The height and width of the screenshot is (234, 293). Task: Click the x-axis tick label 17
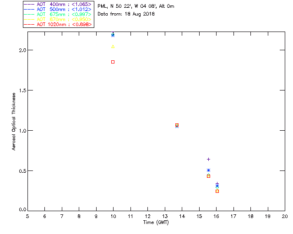point(233,216)
